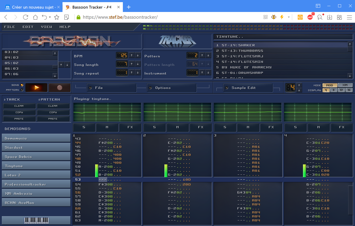This screenshot has height=226, width=355.
Task: Expand the Options panel
Action: [171, 88]
